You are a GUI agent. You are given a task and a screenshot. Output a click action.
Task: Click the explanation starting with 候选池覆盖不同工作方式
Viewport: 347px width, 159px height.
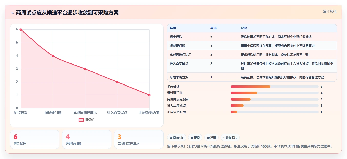[x=276, y=37]
